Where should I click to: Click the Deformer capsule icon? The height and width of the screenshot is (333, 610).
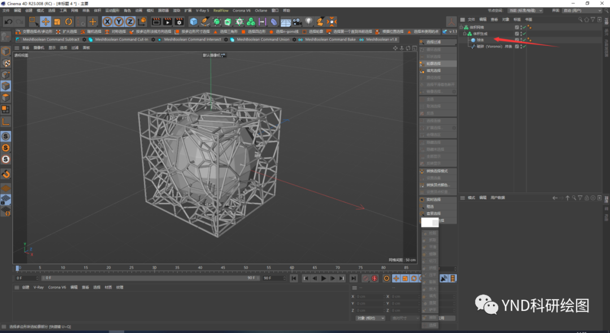[x=274, y=22]
